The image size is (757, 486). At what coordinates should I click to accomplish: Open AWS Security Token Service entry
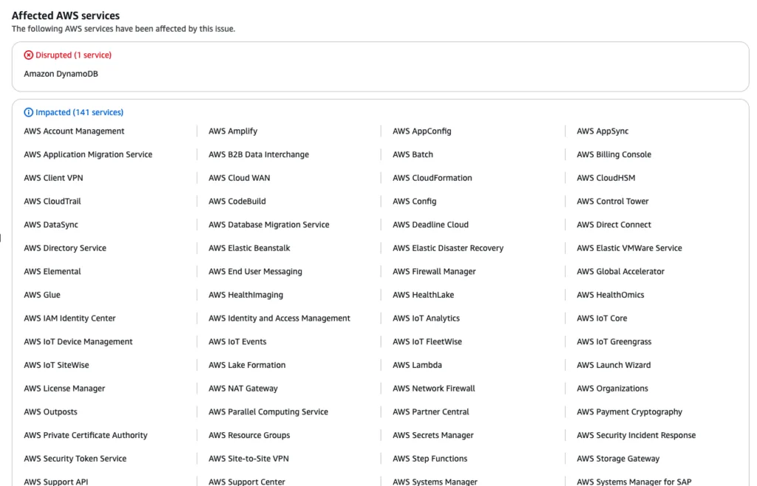[x=75, y=459]
